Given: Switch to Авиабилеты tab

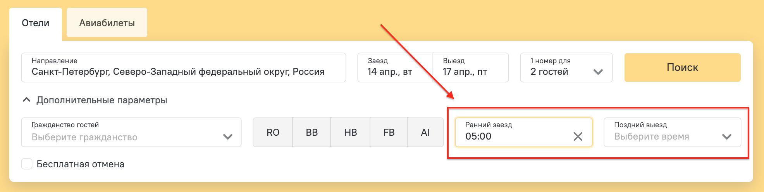Looking at the screenshot, I should [x=107, y=23].
